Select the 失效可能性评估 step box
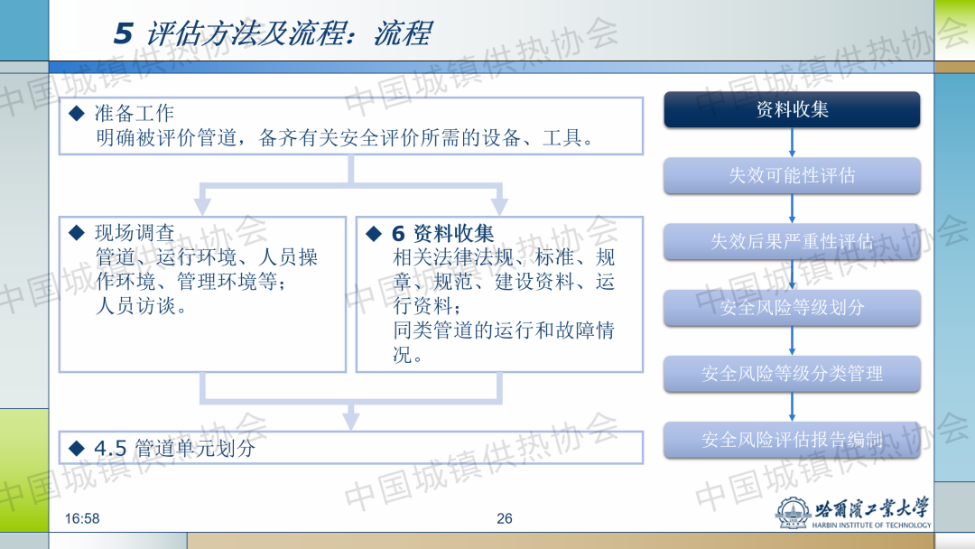The width and height of the screenshot is (975, 549). [792, 176]
